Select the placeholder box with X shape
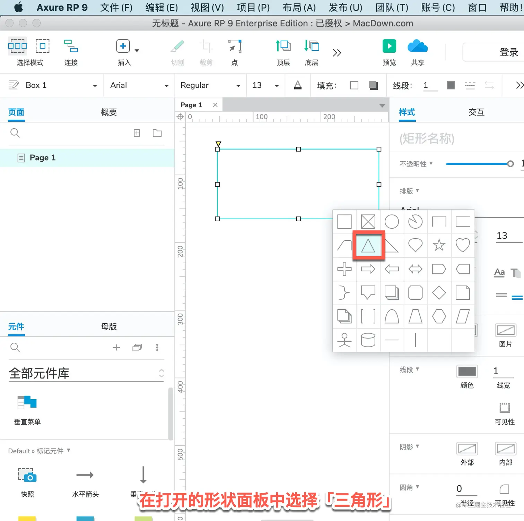 368,222
